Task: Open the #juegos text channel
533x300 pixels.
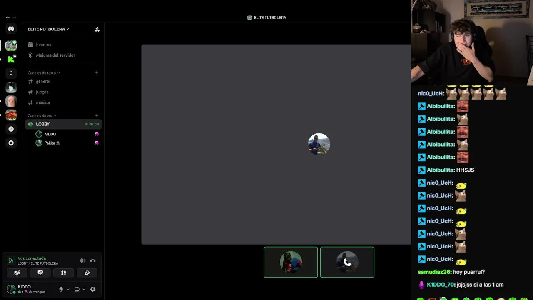Action: point(63,92)
